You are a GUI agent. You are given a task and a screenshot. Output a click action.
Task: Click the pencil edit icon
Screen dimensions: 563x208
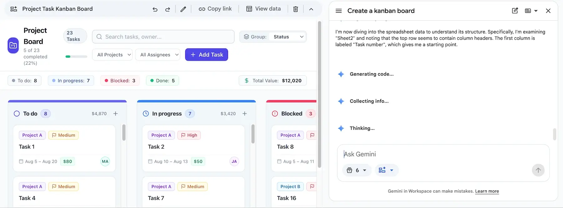coord(183,9)
